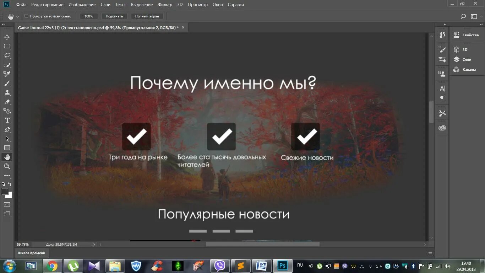Select the Lasso tool
Screen dimensions: 485x273
[7, 55]
